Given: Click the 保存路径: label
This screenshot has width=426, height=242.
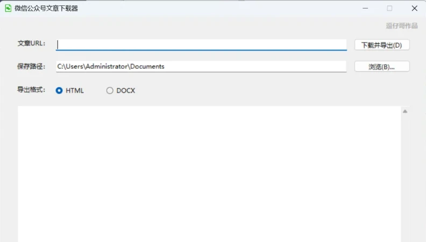Looking at the screenshot, I should 31,67.
